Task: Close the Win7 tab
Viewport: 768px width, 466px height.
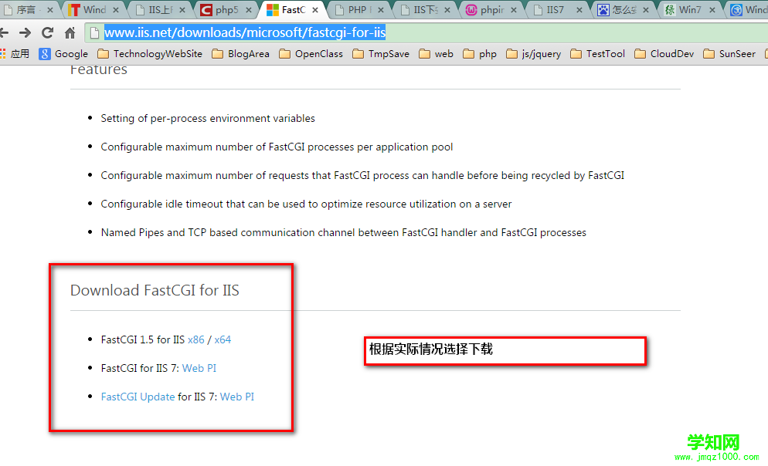Action: pyautogui.click(x=712, y=10)
